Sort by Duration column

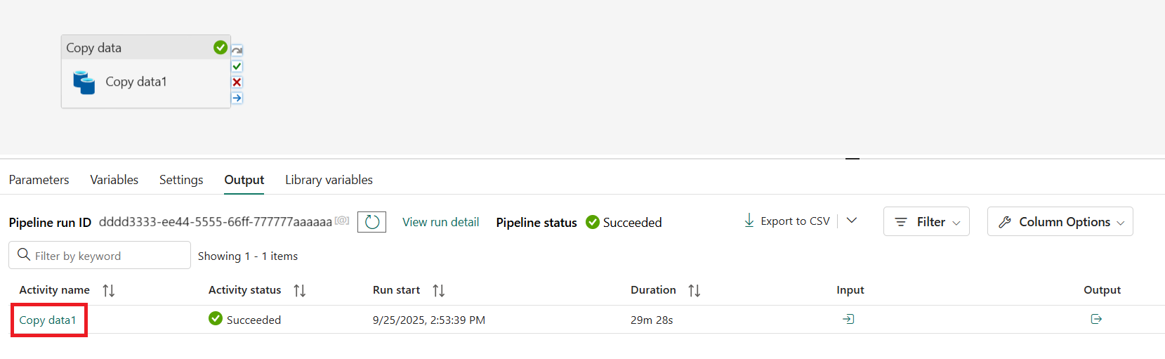(695, 290)
